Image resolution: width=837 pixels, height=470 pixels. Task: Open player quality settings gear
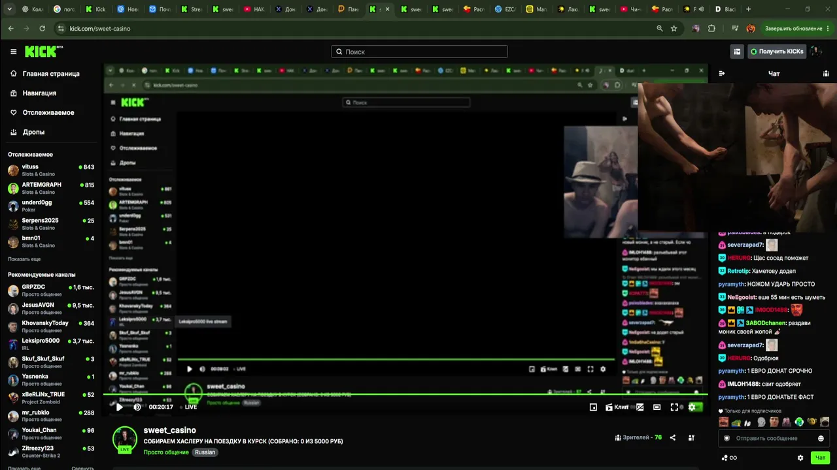tap(692, 407)
